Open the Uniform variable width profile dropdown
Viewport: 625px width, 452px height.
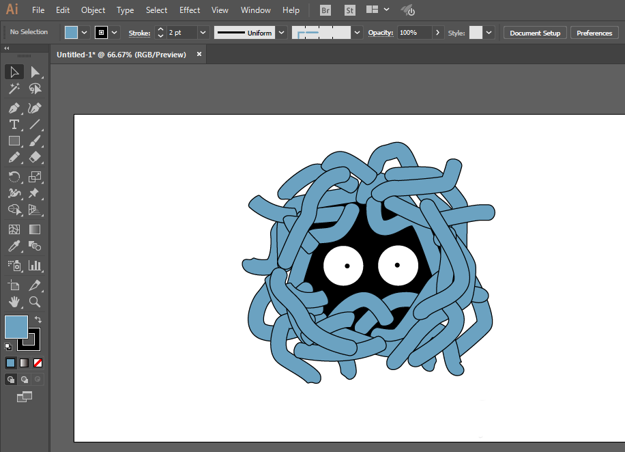(281, 33)
